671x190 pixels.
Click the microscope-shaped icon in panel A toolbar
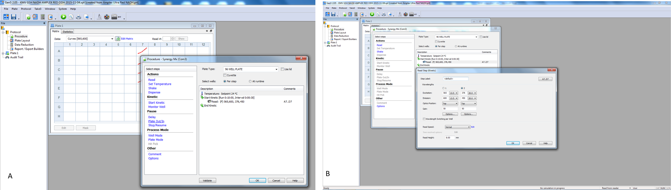tap(99, 17)
